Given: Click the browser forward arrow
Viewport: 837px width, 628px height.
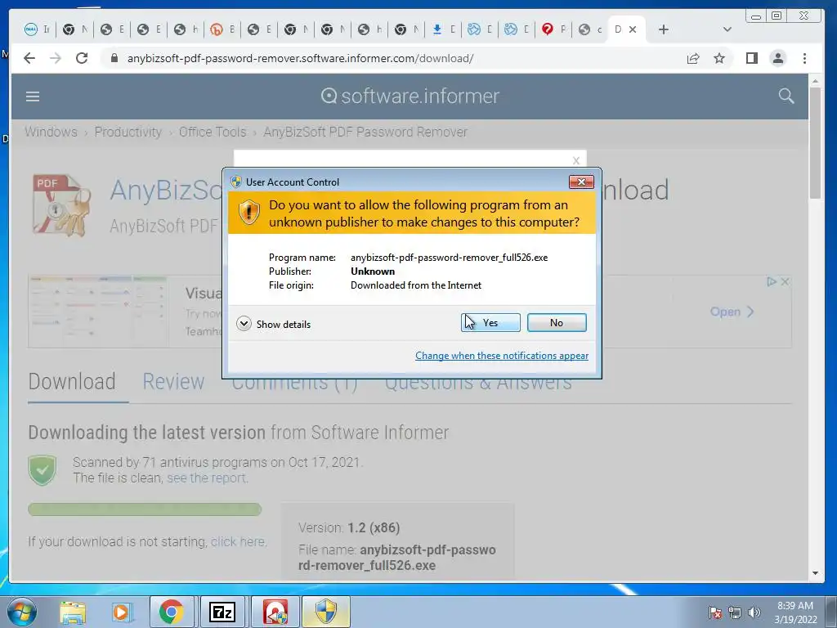Looking at the screenshot, I should pyautogui.click(x=56, y=58).
